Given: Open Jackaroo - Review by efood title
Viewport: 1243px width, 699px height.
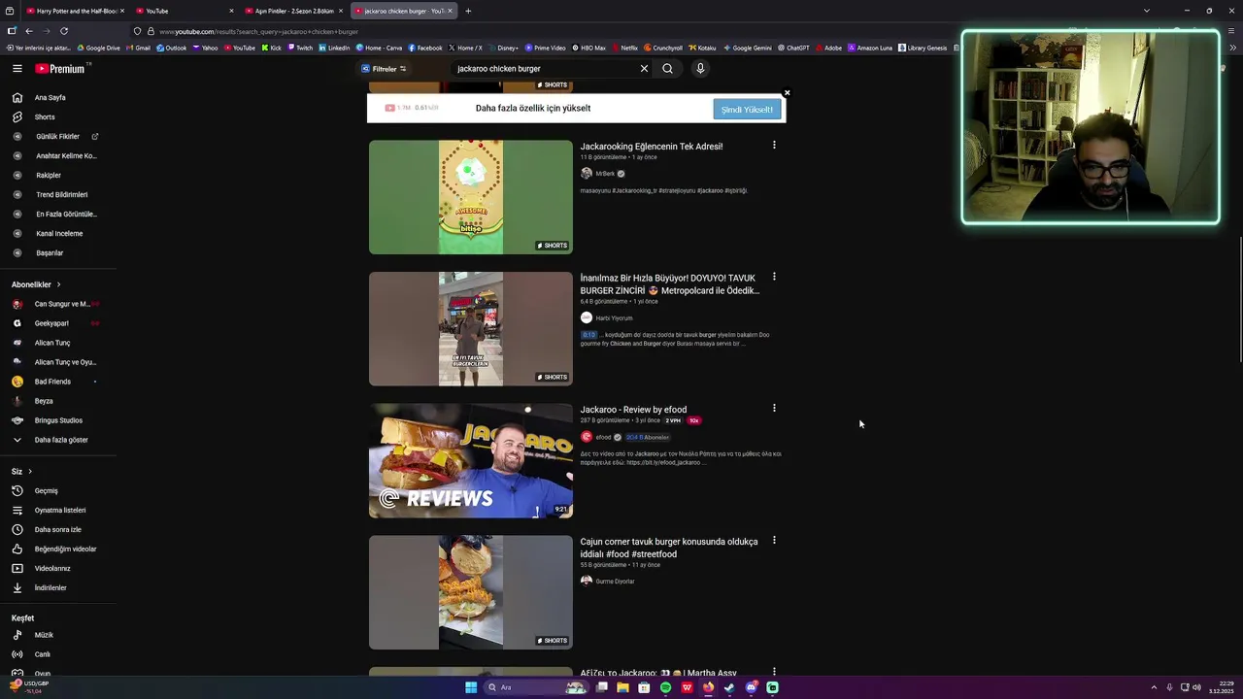Looking at the screenshot, I should pos(633,410).
